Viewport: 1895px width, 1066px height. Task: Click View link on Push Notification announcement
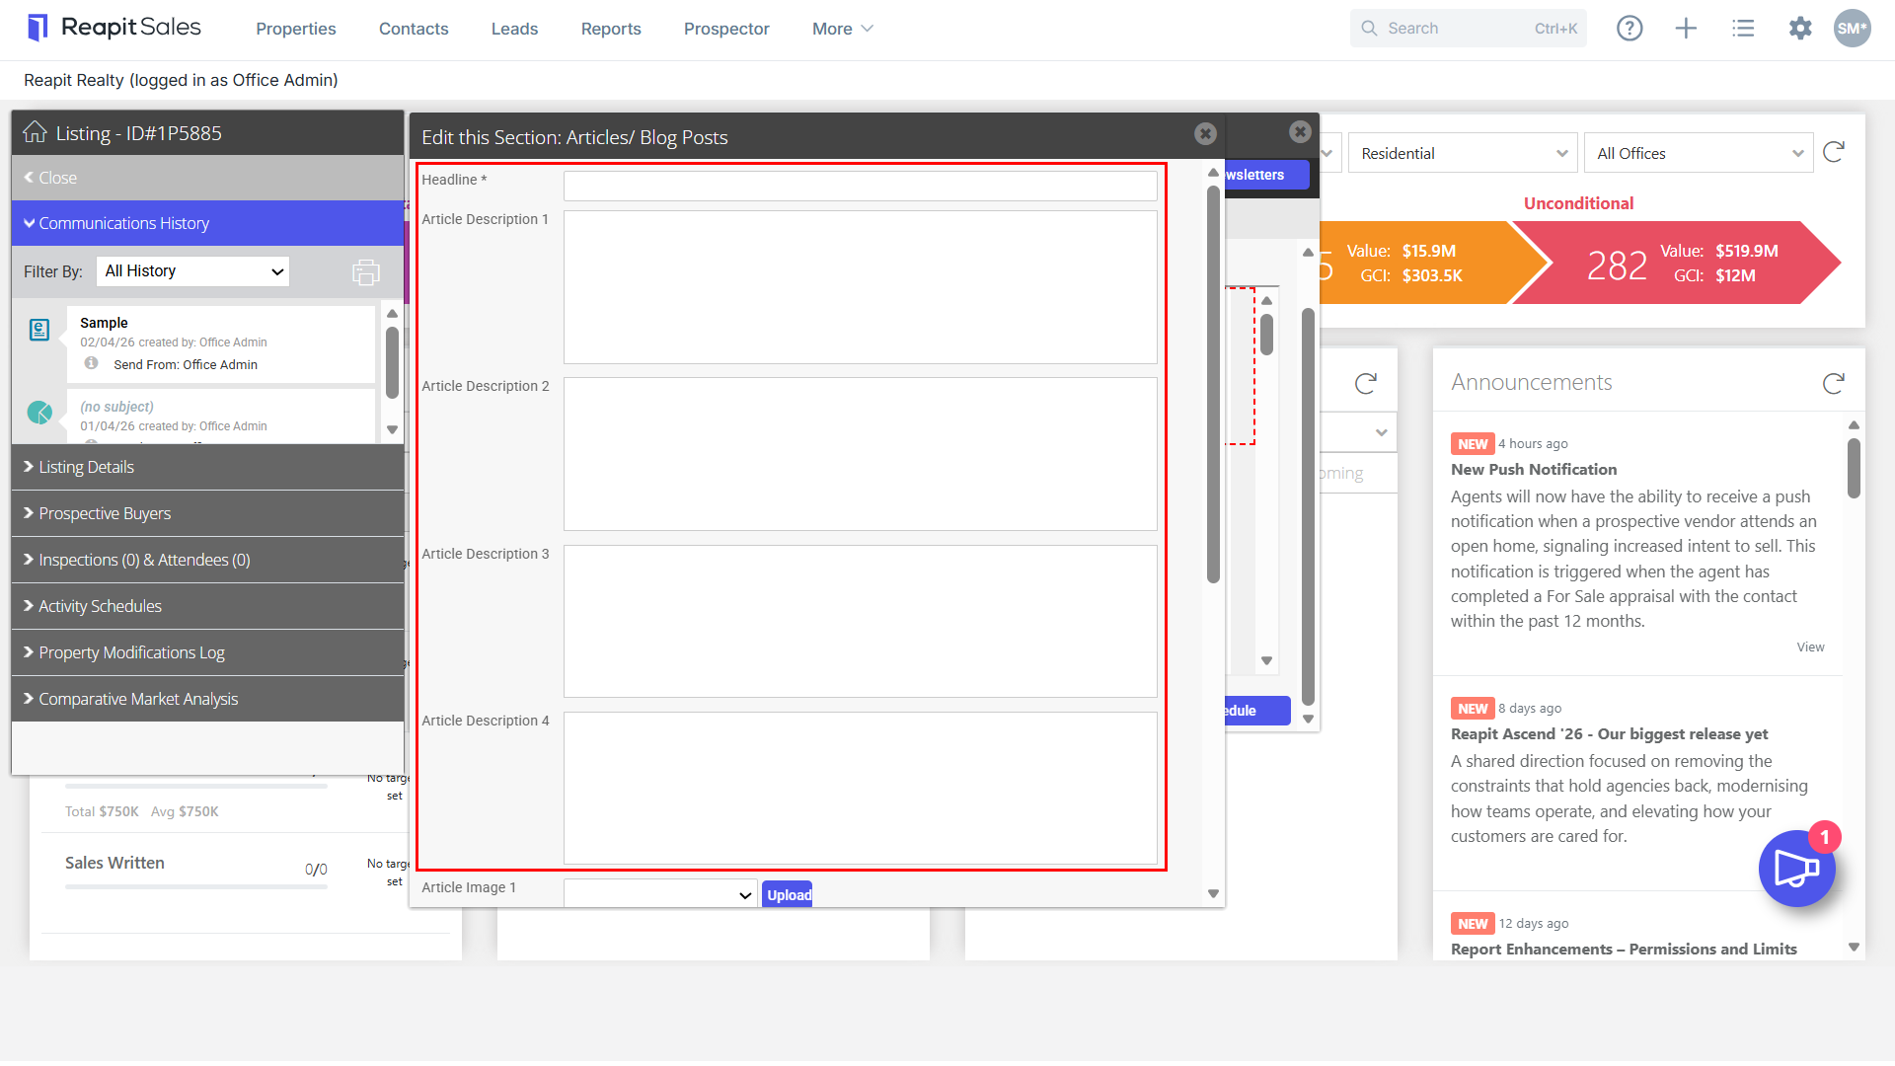tap(1810, 647)
